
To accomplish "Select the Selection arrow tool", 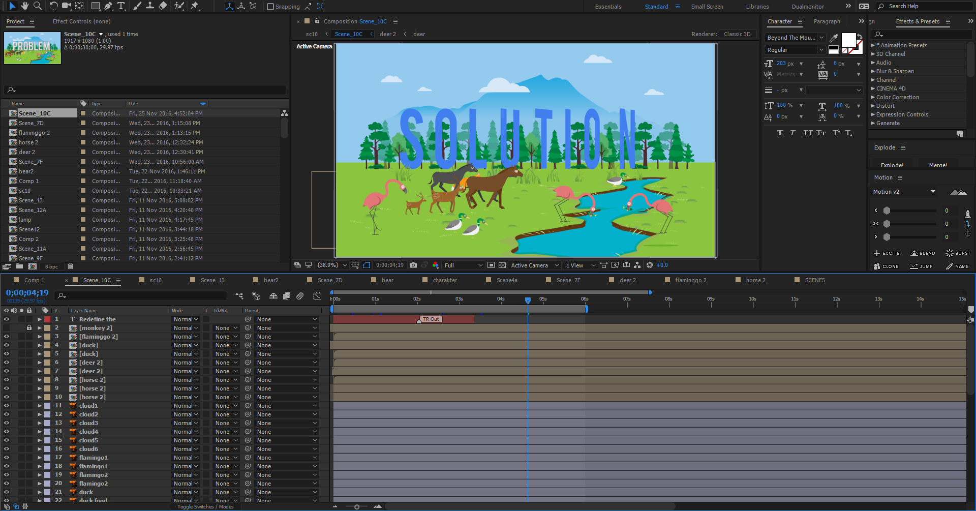I will [12, 6].
